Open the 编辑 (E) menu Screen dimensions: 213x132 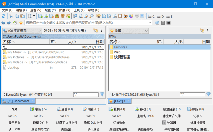point(21,10)
